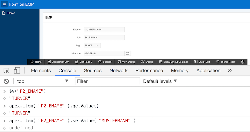The height and width of the screenshot is (132, 250).
Task: Open the Hiredate calendar picker icon
Action: (128, 53)
